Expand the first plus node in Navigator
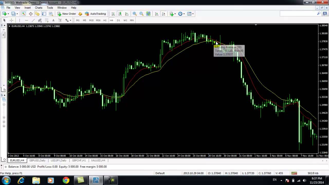The width and height of the screenshot is (329, 185). 4,117
